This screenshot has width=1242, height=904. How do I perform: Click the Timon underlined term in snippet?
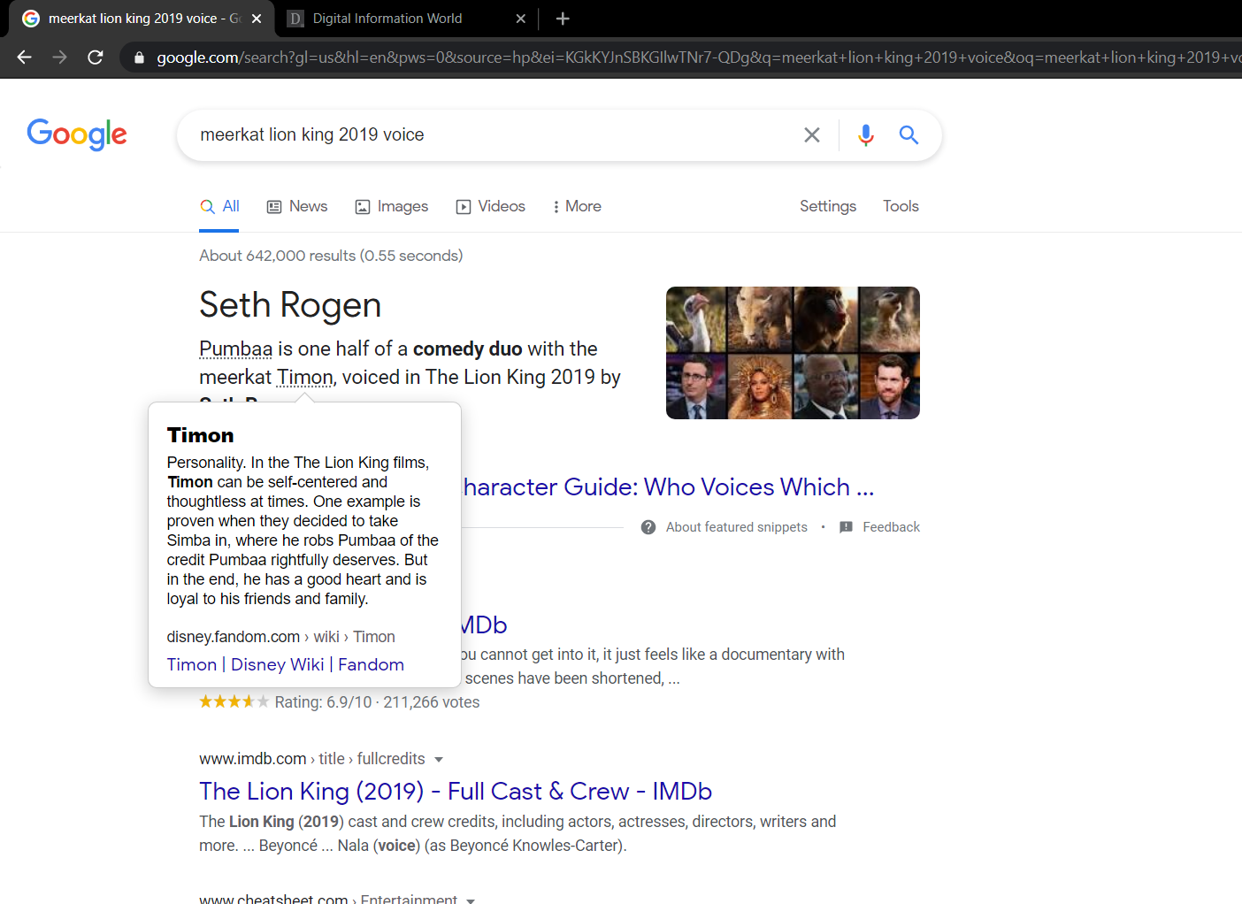(305, 377)
